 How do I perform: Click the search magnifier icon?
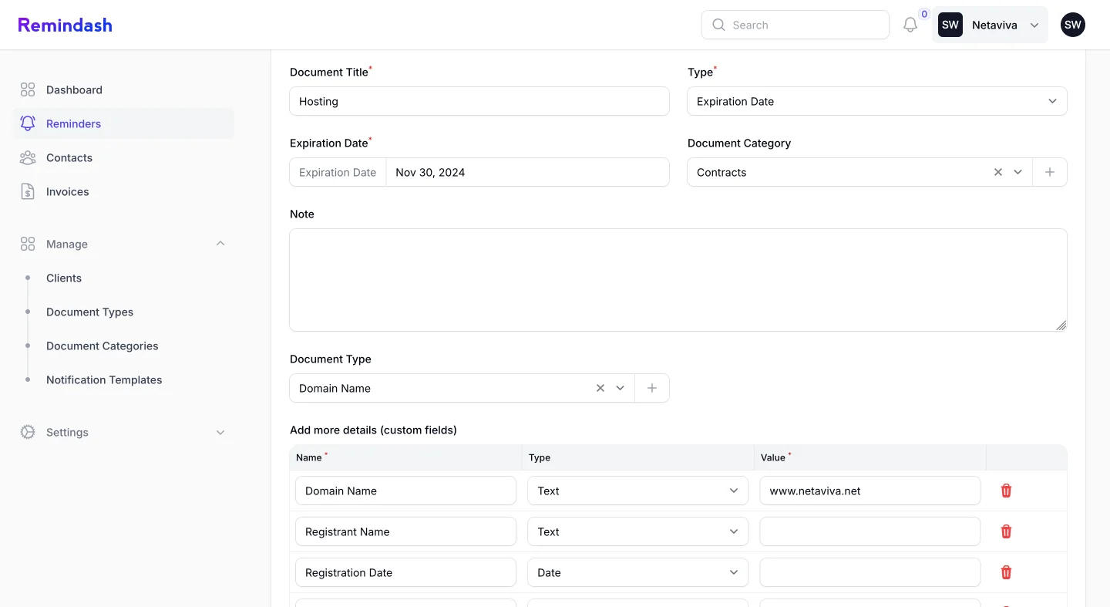point(718,25)
